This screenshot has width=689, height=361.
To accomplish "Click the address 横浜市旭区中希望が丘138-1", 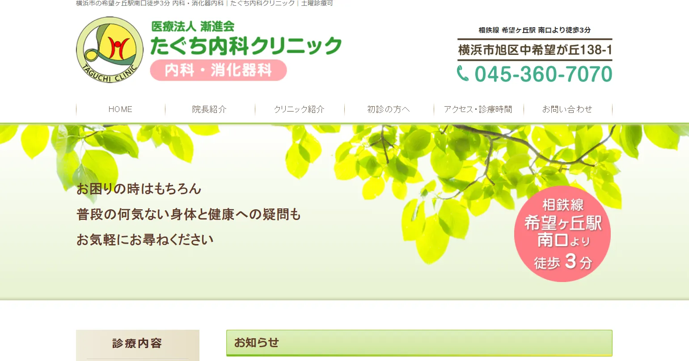I will 535,50.
